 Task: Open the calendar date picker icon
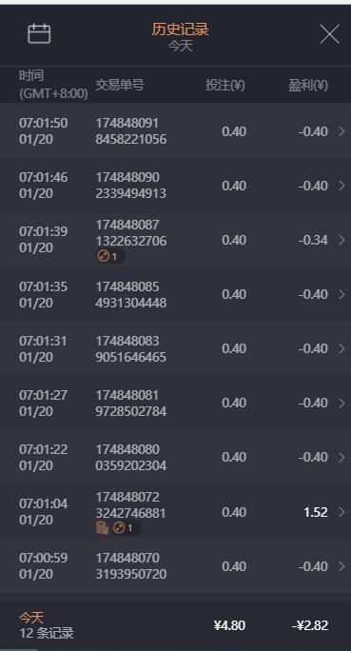[x=39, y=33]
